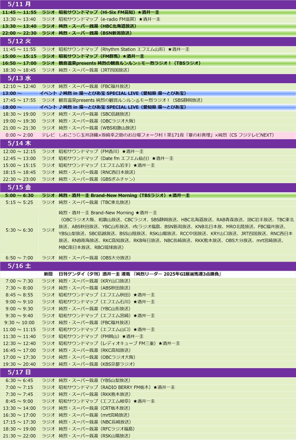Click the 新聞 category label
This screenshot has width=296, height=440.
(x=48, y=274)
